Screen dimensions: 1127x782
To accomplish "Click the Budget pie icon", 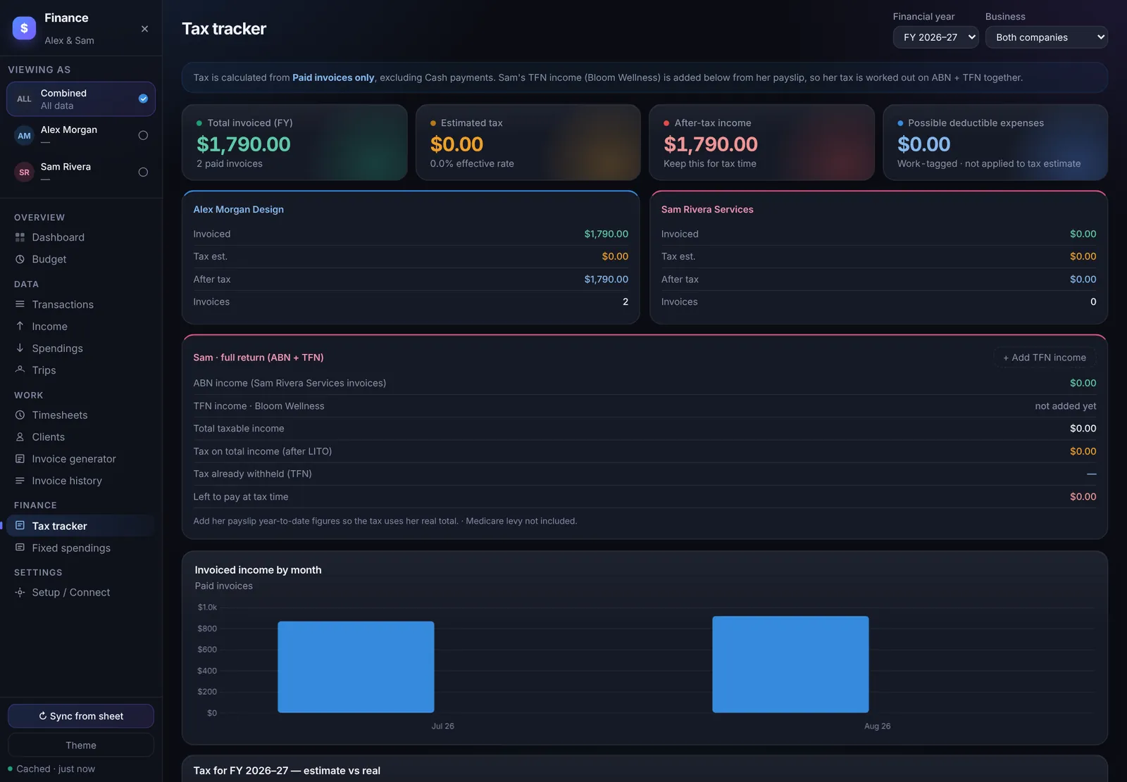I will 20,259.
